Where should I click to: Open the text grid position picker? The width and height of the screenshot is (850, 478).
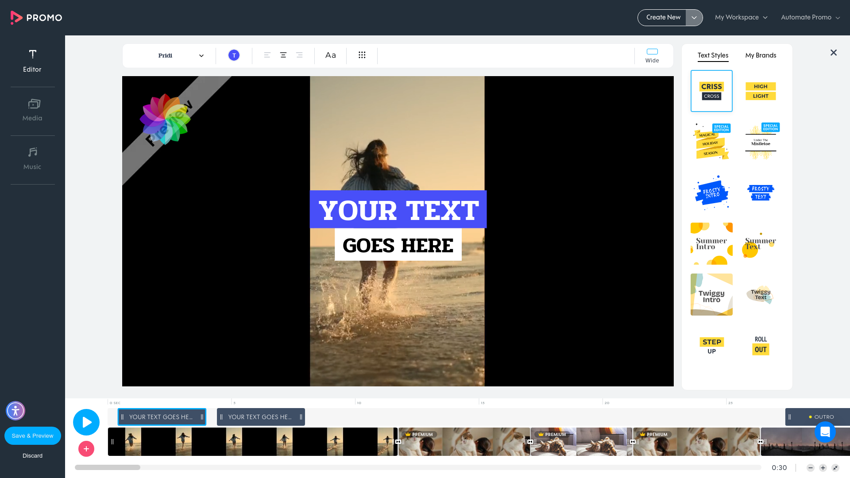(x=362, y=55)
